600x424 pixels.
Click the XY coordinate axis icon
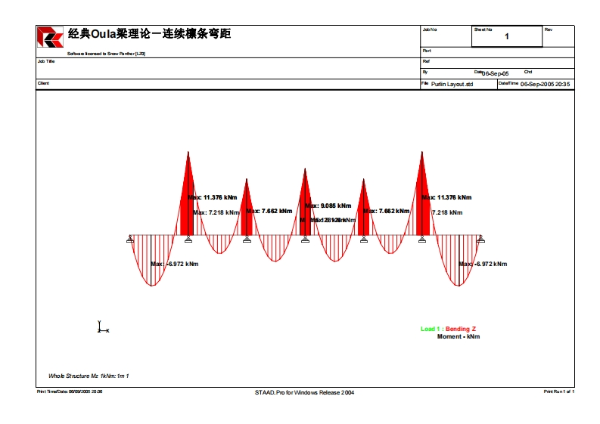(x=101, y=327)
